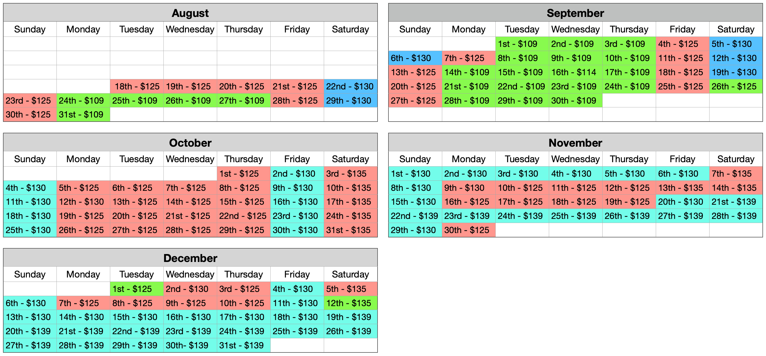Click the September 16th $114 cell
Viewport: 766px width, 356px height.
[x=575, y=72]
